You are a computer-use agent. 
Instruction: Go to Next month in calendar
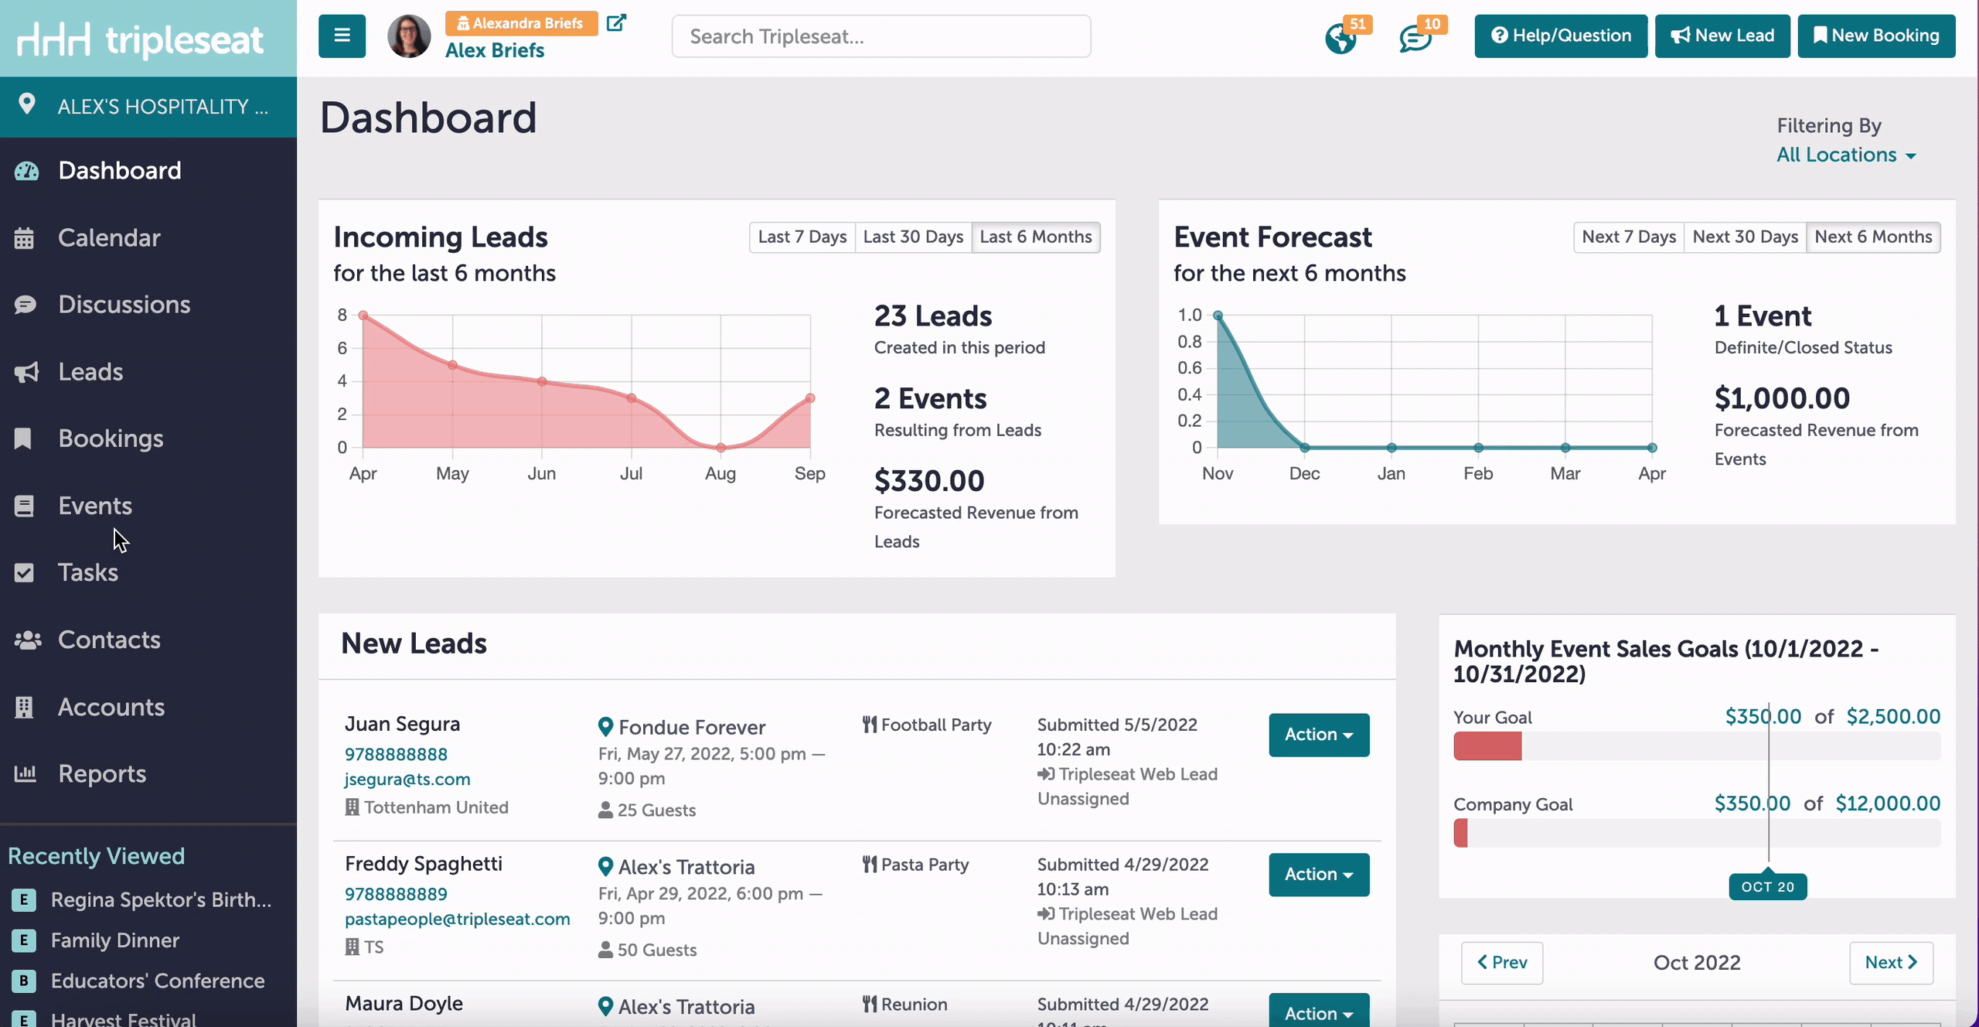(1892, 963)
